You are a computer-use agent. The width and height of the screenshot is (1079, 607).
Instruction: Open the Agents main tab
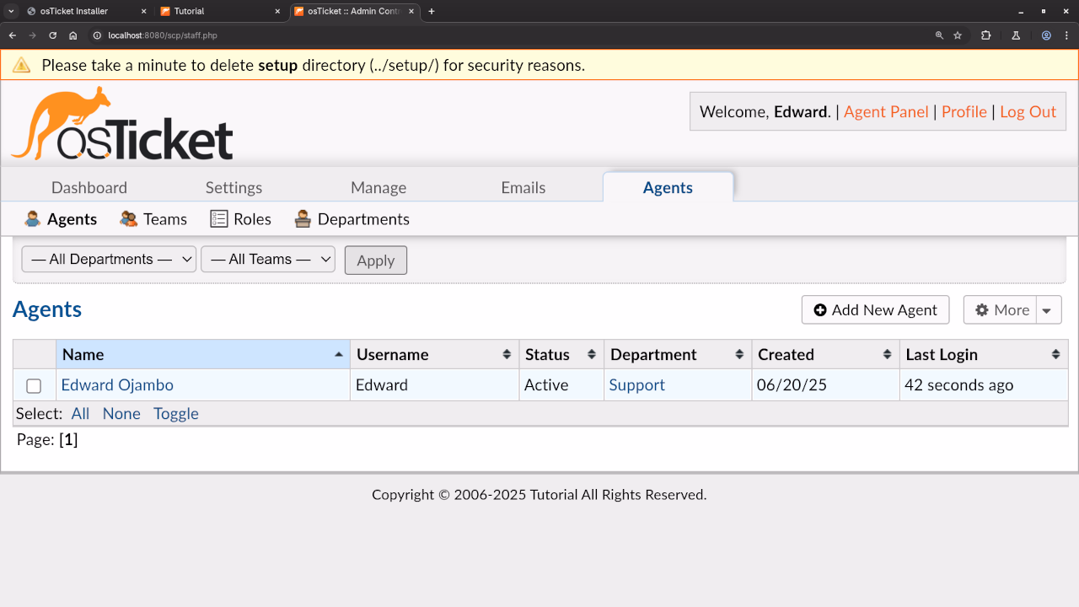pyautogui.click(x=668, y=187)
